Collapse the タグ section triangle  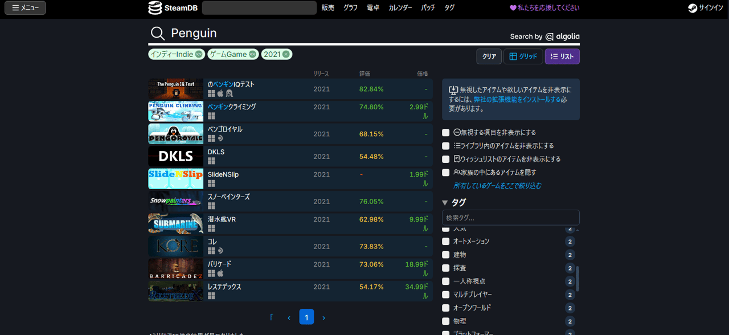tap(445, 203)
